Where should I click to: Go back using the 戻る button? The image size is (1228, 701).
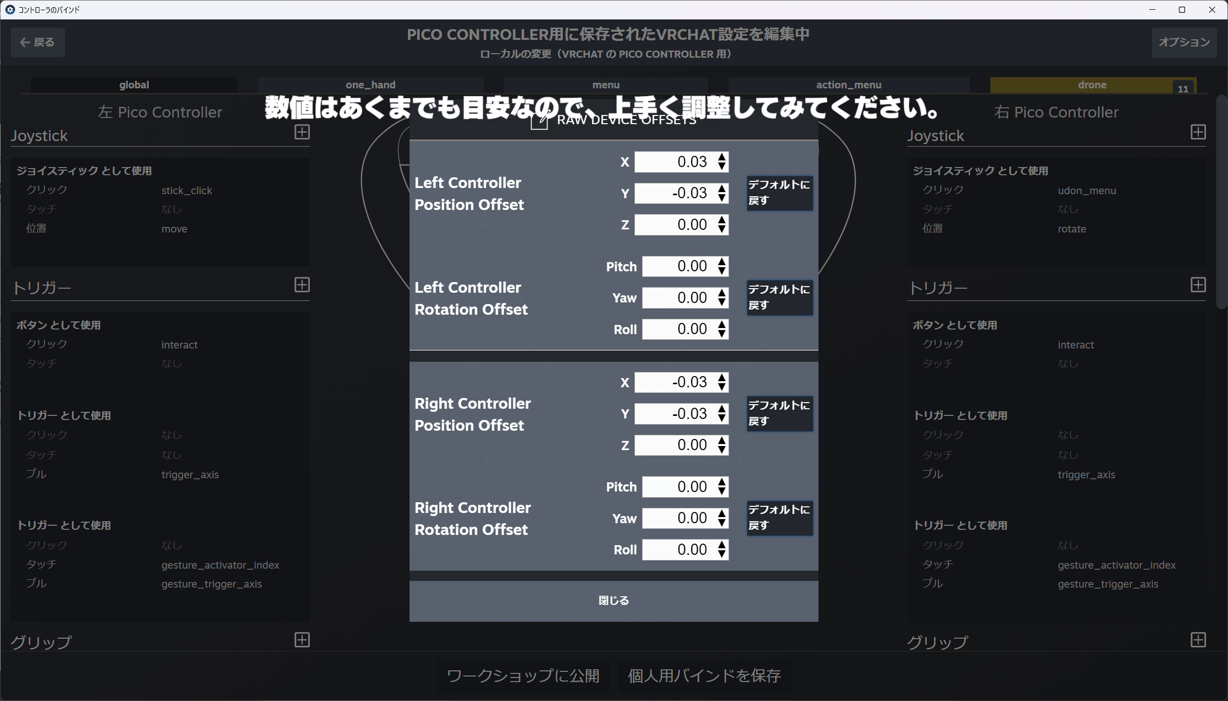click(x=37, y=42)
